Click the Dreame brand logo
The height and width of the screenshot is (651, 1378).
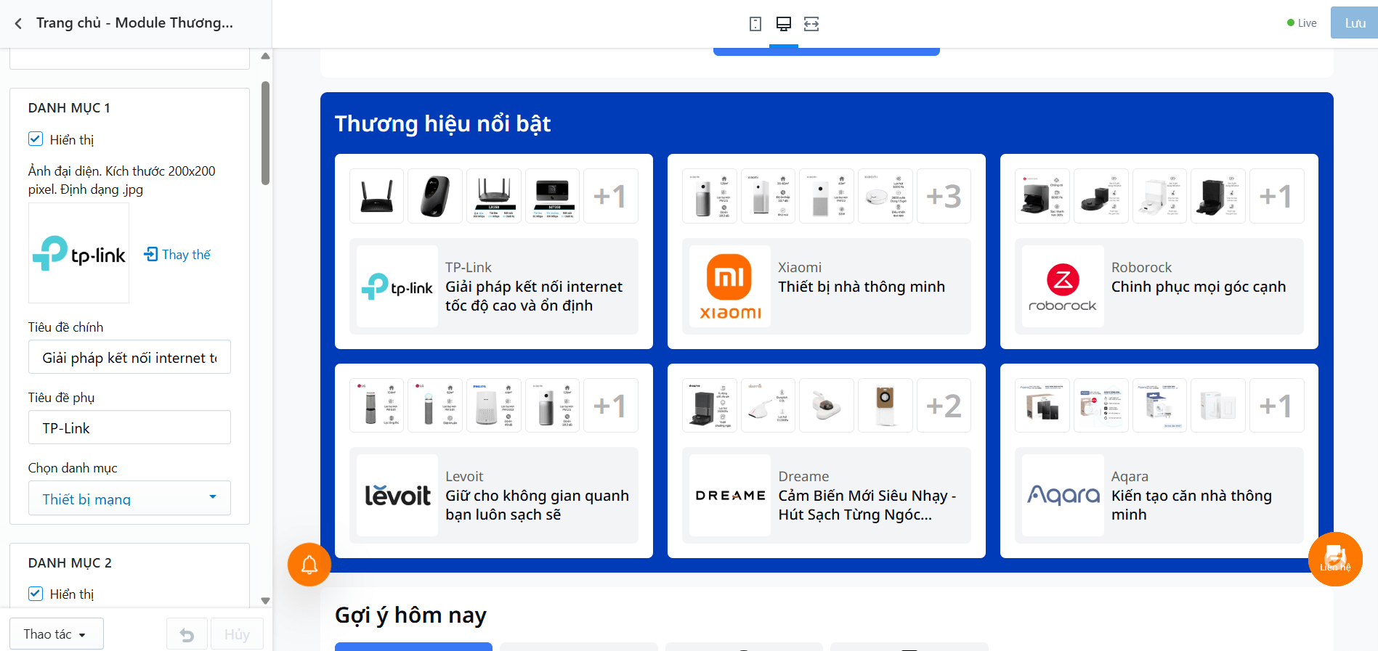point(730,495)
